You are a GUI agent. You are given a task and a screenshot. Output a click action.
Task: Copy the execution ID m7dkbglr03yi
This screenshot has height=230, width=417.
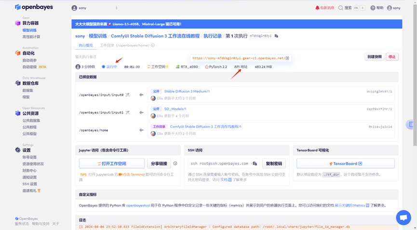277,36
